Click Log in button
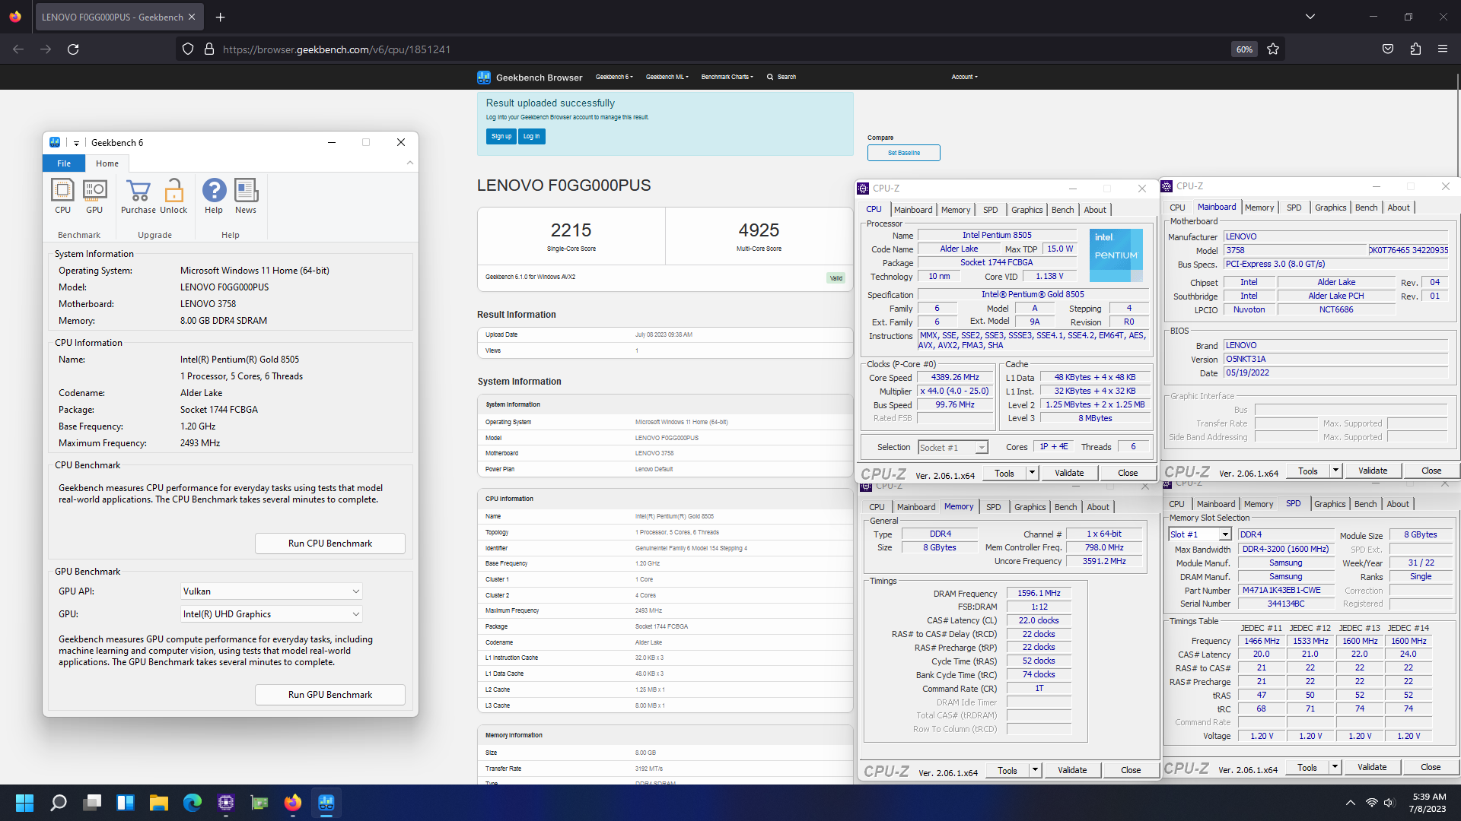 coord(531,137)
